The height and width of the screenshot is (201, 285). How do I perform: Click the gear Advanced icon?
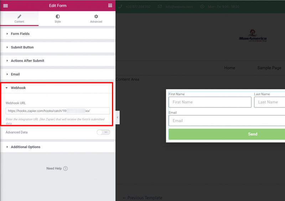pos(96,16)
